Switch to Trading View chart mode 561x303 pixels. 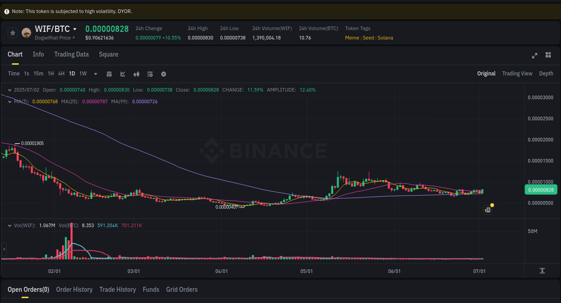click(517, 74)
